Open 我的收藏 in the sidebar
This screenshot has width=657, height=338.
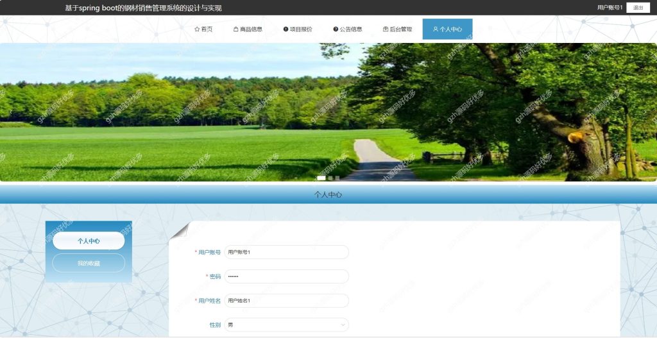(x=89, y=263)
